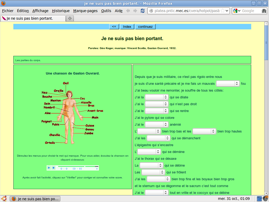
Task: Click the back navigation arrow
Action: pos(128,11)
